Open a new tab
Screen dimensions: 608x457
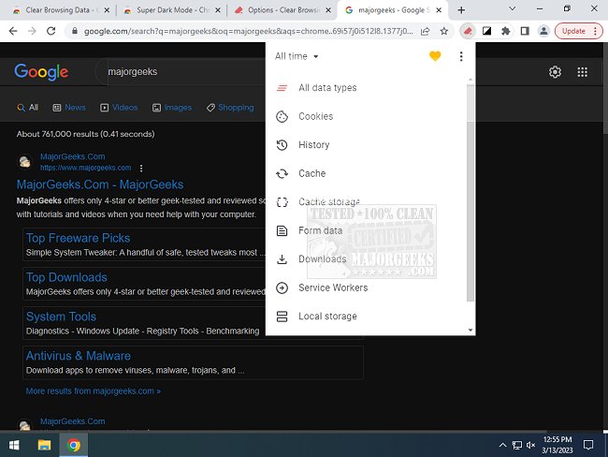[x=461, y=10]
